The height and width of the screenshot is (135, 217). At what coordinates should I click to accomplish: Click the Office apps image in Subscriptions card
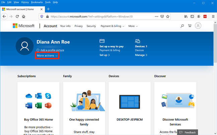[x=39, y=100]
